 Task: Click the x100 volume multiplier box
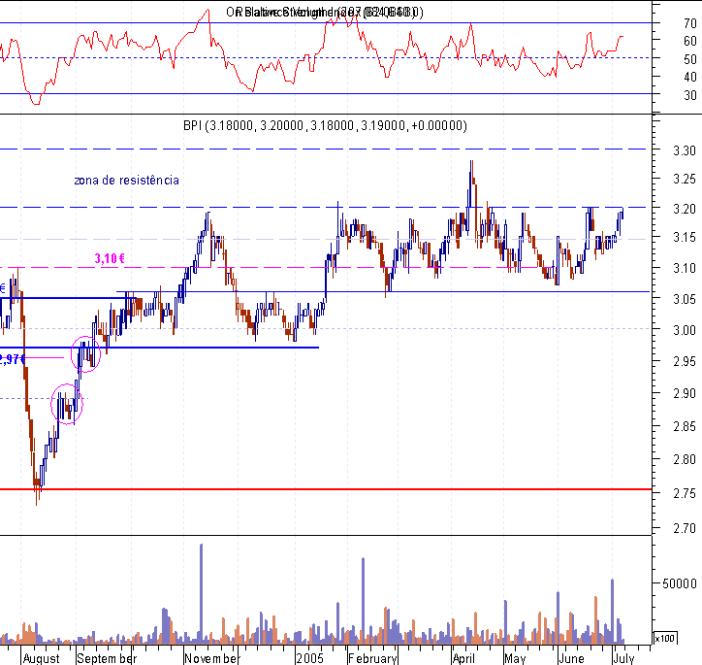pos(665,638)
